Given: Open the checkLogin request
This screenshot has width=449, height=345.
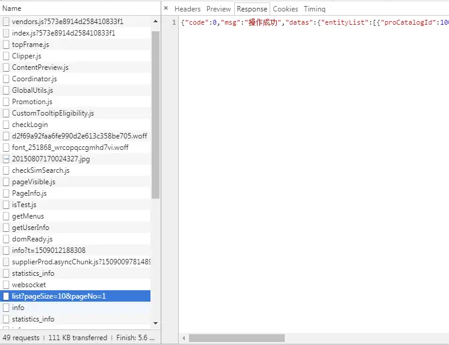Looking at the screenshot, I should click(x=75, y=125).
